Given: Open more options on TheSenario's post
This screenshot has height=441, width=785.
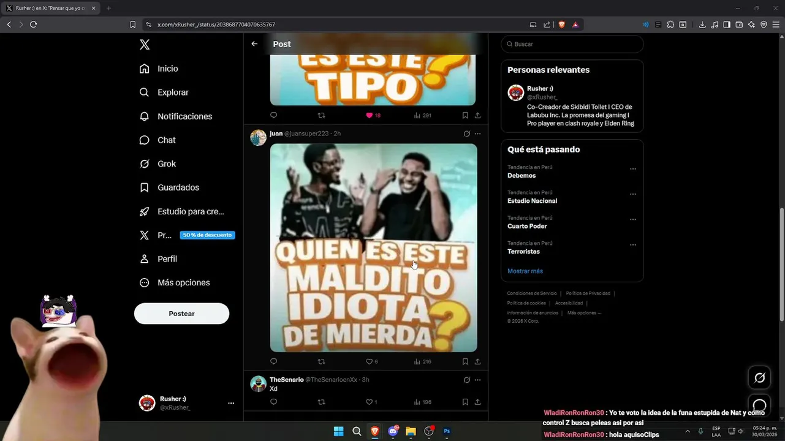Looking at the screenshot, I should point(478,380).
